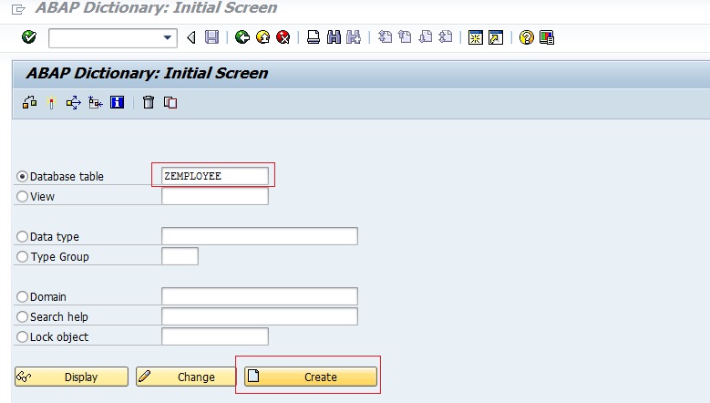Click the Create button

coord(311,377)
